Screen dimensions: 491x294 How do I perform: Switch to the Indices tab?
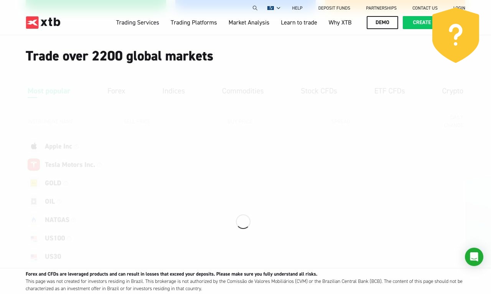pos(174,91)
